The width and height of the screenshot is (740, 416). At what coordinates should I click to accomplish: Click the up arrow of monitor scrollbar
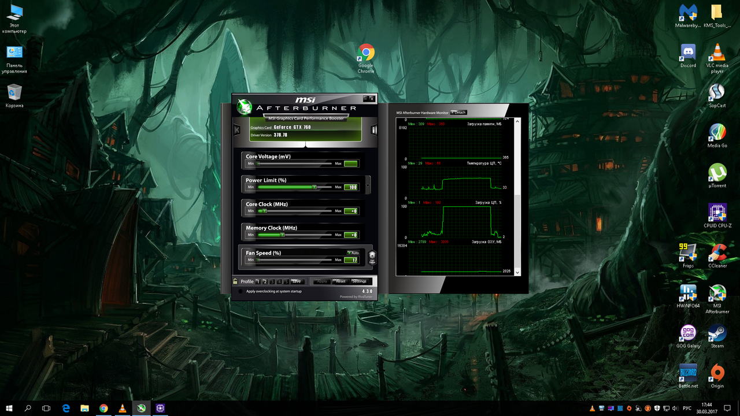click(x=517, y=120)
